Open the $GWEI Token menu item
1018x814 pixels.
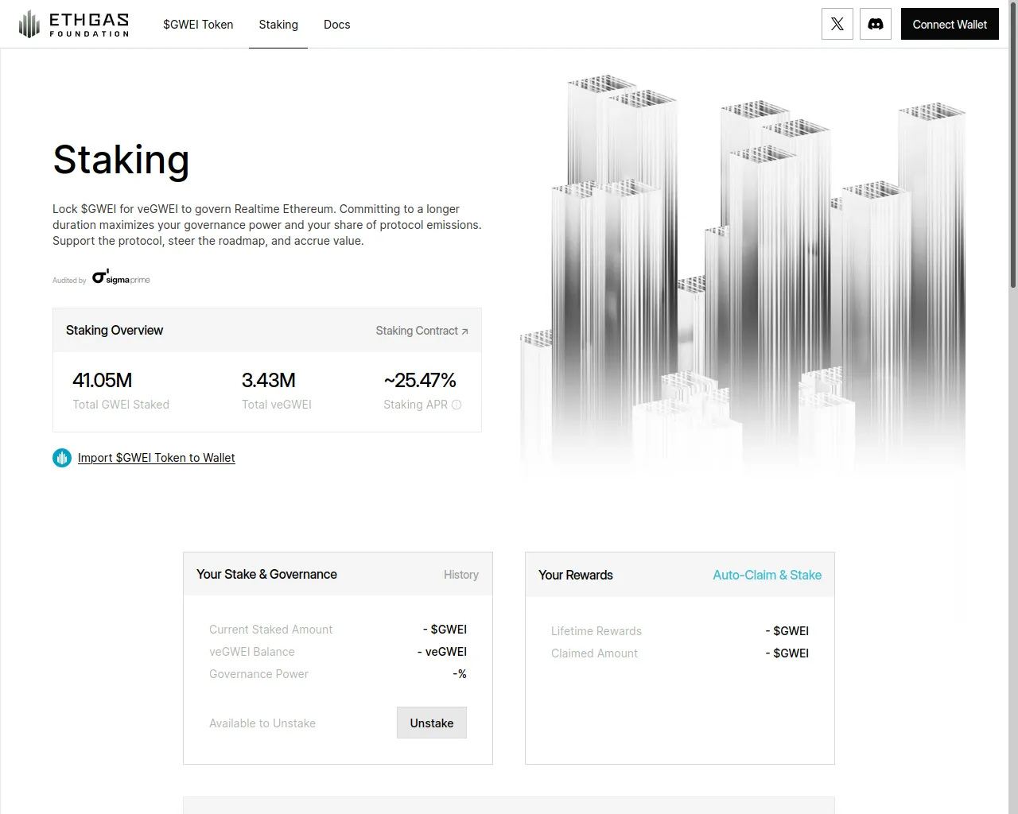198,25
